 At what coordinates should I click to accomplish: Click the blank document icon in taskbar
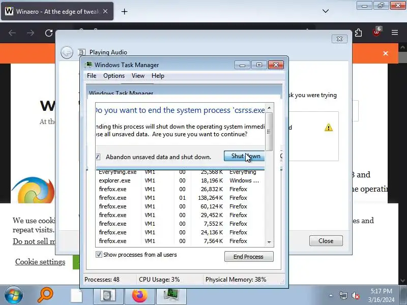point(77,296)
